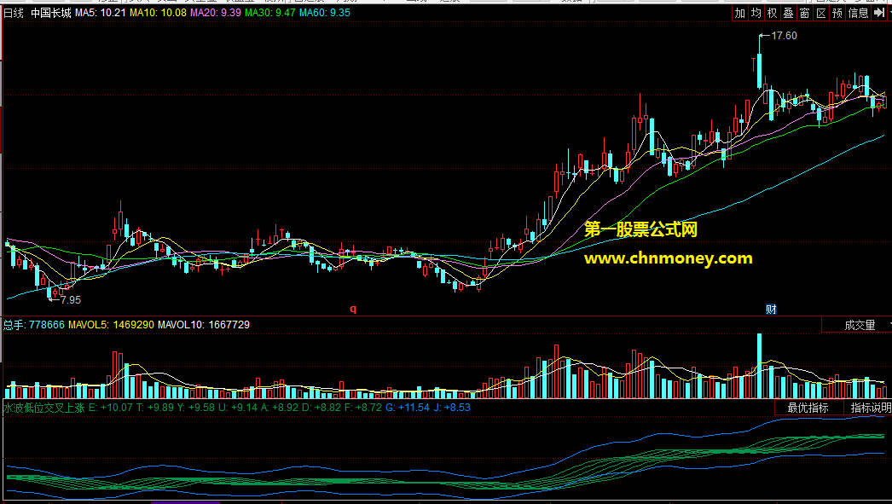Viewport: 892px width, 504px height.
Task: Open the 成交量 volume indicator dropdown
Action: point(857,325)
